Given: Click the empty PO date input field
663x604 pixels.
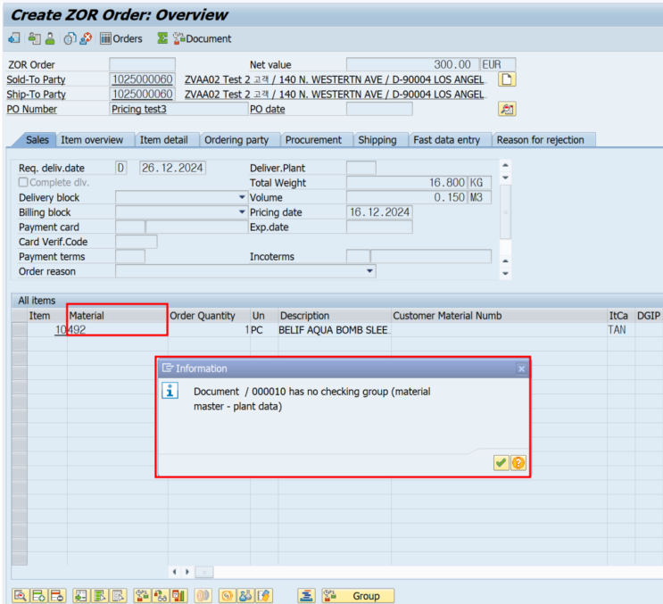Looking at the screenshot, I should click(x=379, y=109).
